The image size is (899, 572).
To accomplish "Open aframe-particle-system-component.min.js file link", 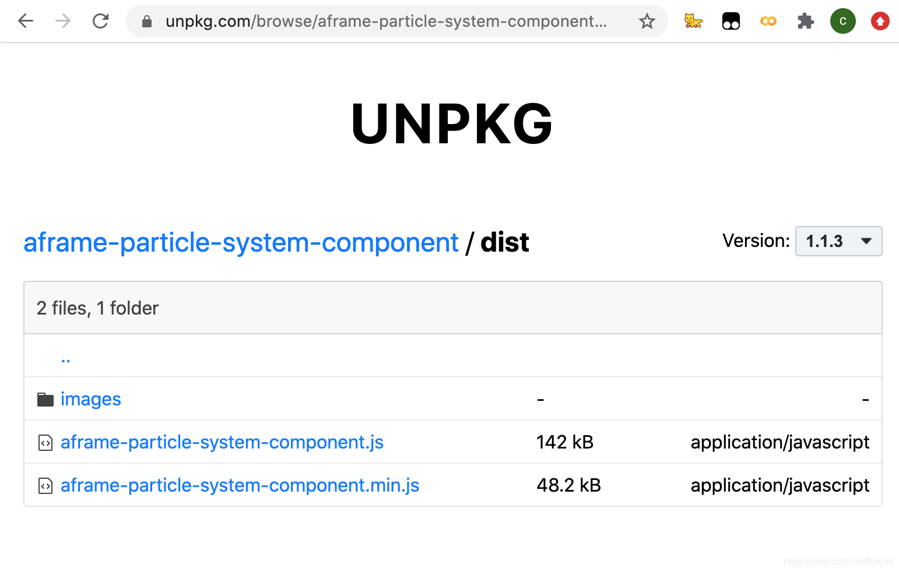I will [x=240, y=485].
